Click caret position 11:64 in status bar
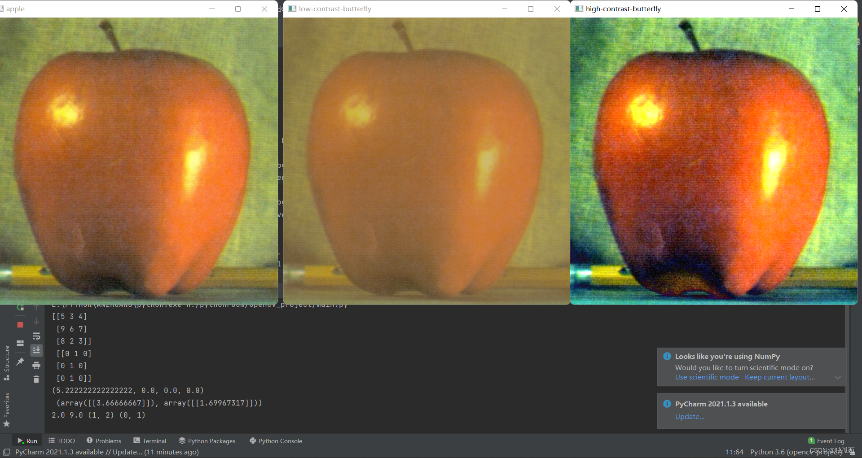The height and width of the screenshot is (458, 862). [734, 452]
